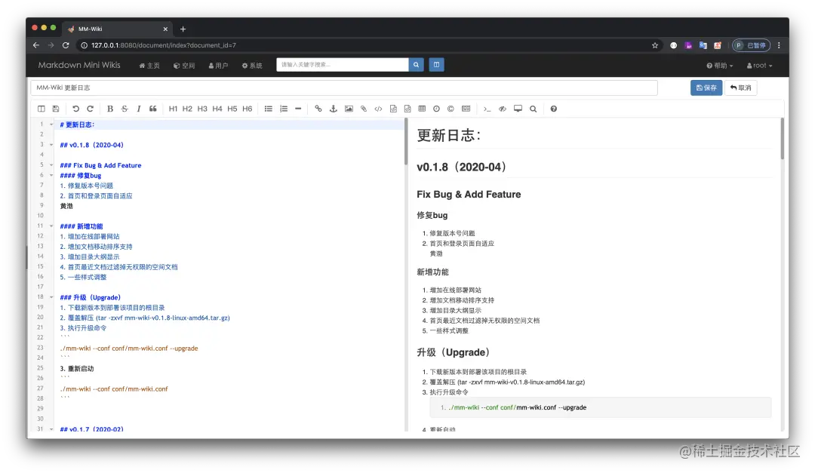Image resolution: width=815 pixels, height=473 pixels.
Task: Open the 帮助 help dropdown
Action: pos(720,66)
